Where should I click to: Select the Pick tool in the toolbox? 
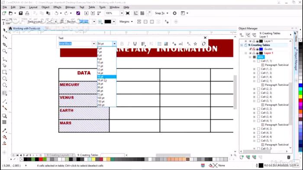point(5,30)
